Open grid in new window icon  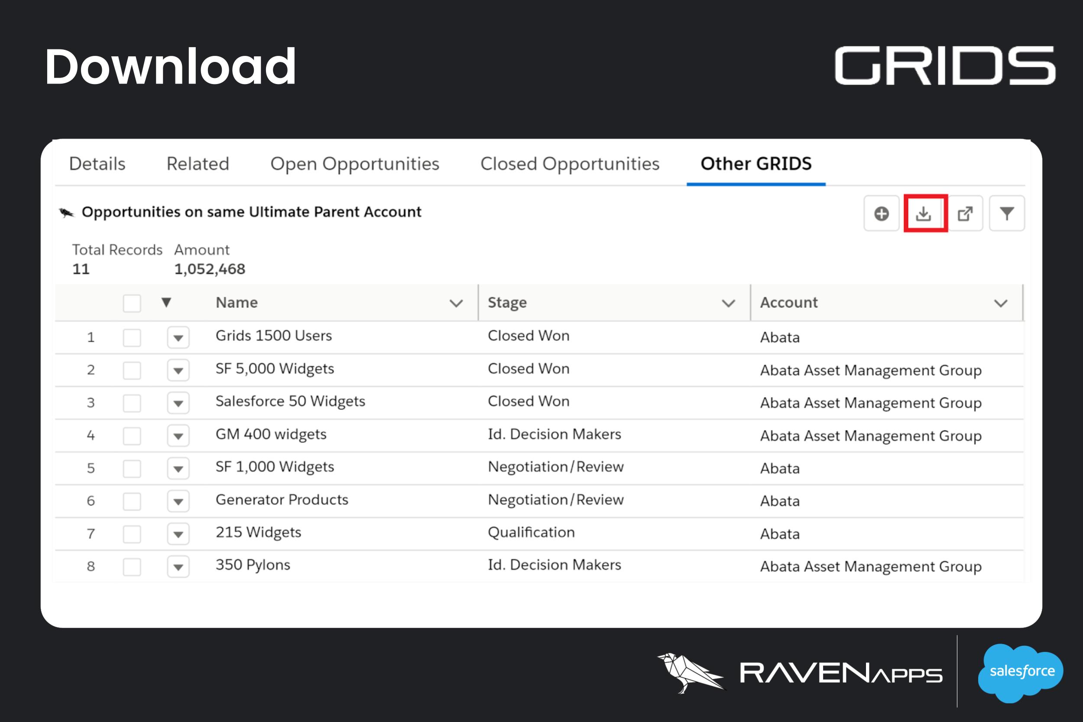(x=965, y=214)
